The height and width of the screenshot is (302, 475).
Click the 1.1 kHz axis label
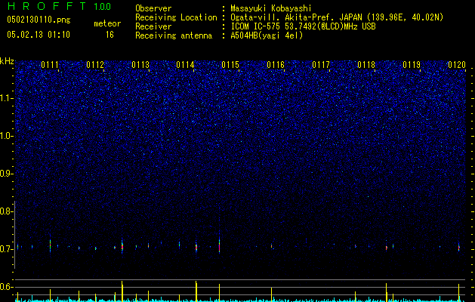click(x=7, y=98)
